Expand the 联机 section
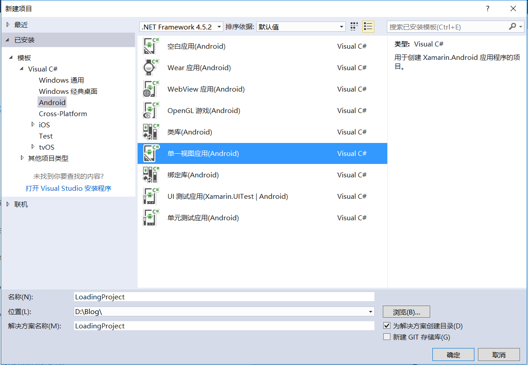 pyautogui.click(x=8, y=204)
